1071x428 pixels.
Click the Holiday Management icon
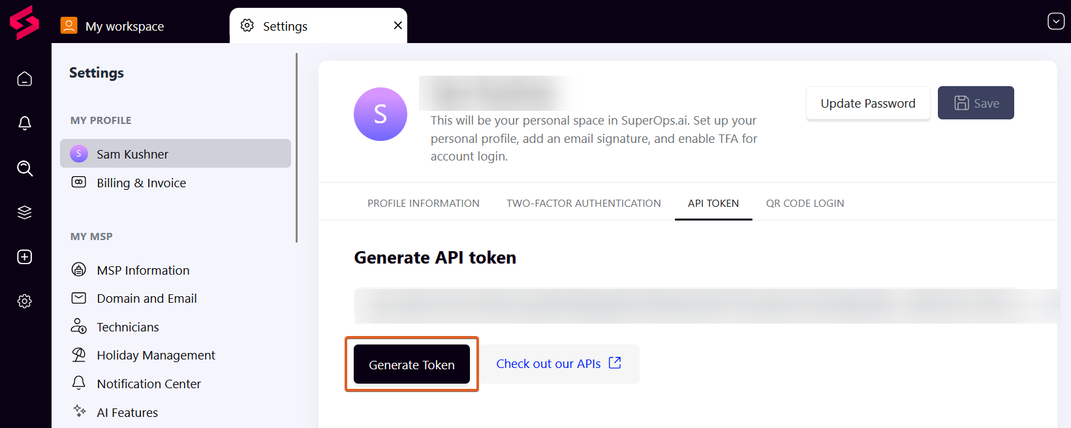point(79,354)
